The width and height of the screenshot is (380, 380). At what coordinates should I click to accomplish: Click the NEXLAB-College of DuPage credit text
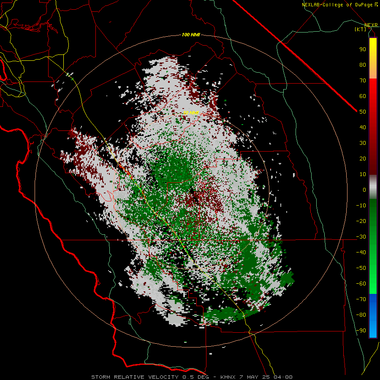[337, 5]
